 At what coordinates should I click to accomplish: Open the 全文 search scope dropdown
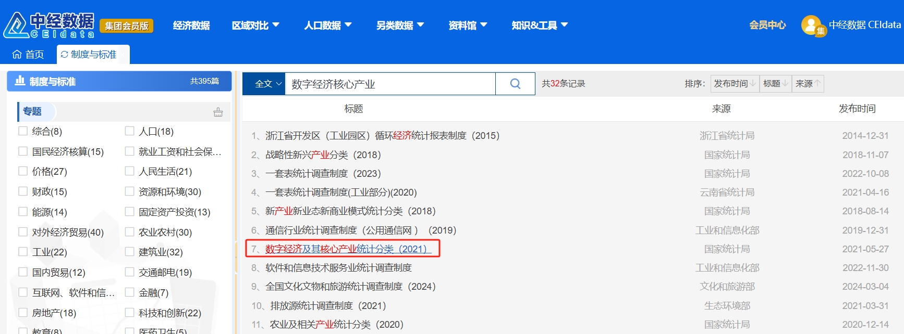coord(264,84)
